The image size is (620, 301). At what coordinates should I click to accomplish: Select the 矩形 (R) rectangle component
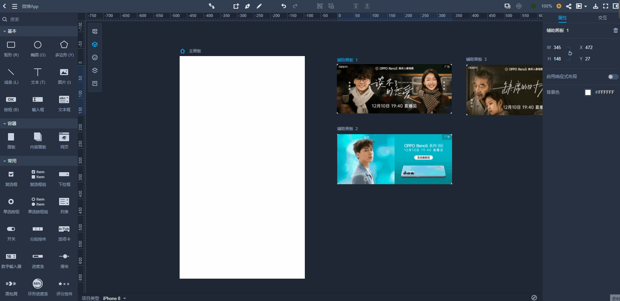point(11,49)
